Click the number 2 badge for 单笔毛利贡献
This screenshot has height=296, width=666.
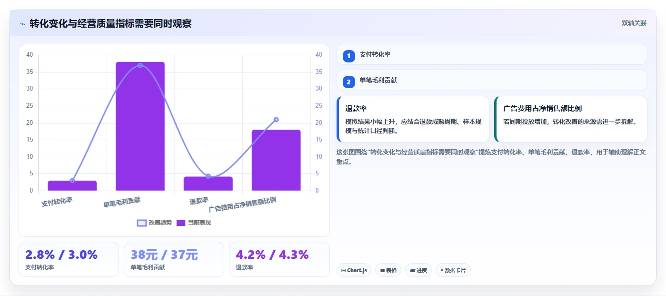coord(348,82)
